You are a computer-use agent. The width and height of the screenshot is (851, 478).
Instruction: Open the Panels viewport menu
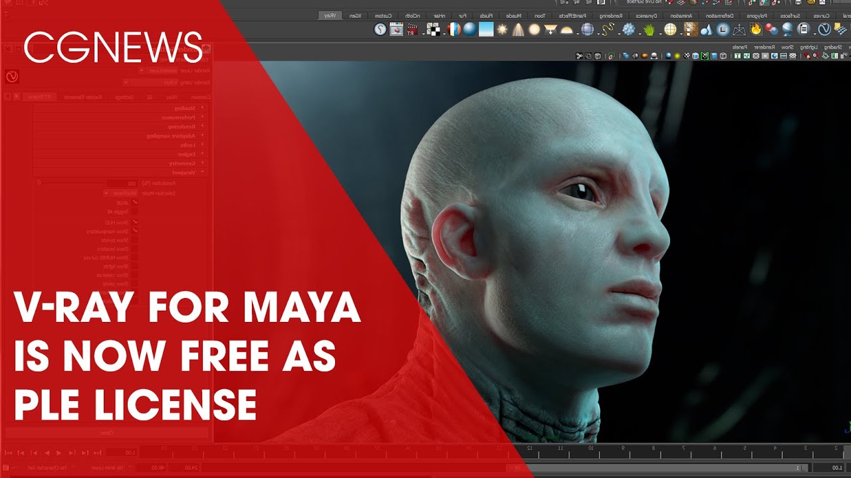[739, 47]
